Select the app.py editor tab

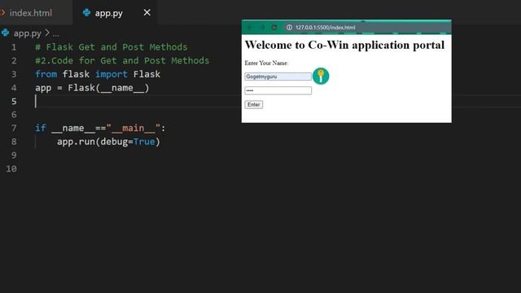point(115,13)
